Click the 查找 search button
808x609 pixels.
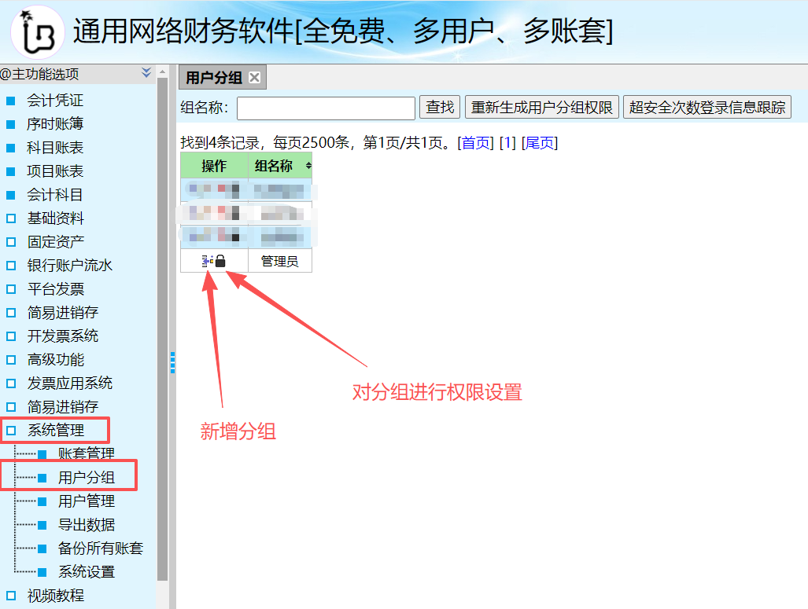440,108
